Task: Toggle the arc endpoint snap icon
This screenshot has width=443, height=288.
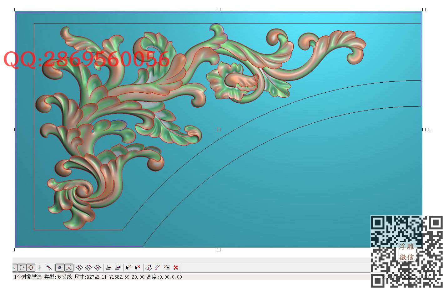Action: [x=22, y=268]
